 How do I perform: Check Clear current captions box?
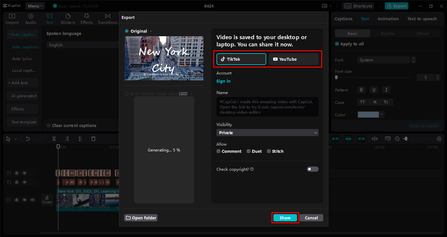tap(49, 125)
